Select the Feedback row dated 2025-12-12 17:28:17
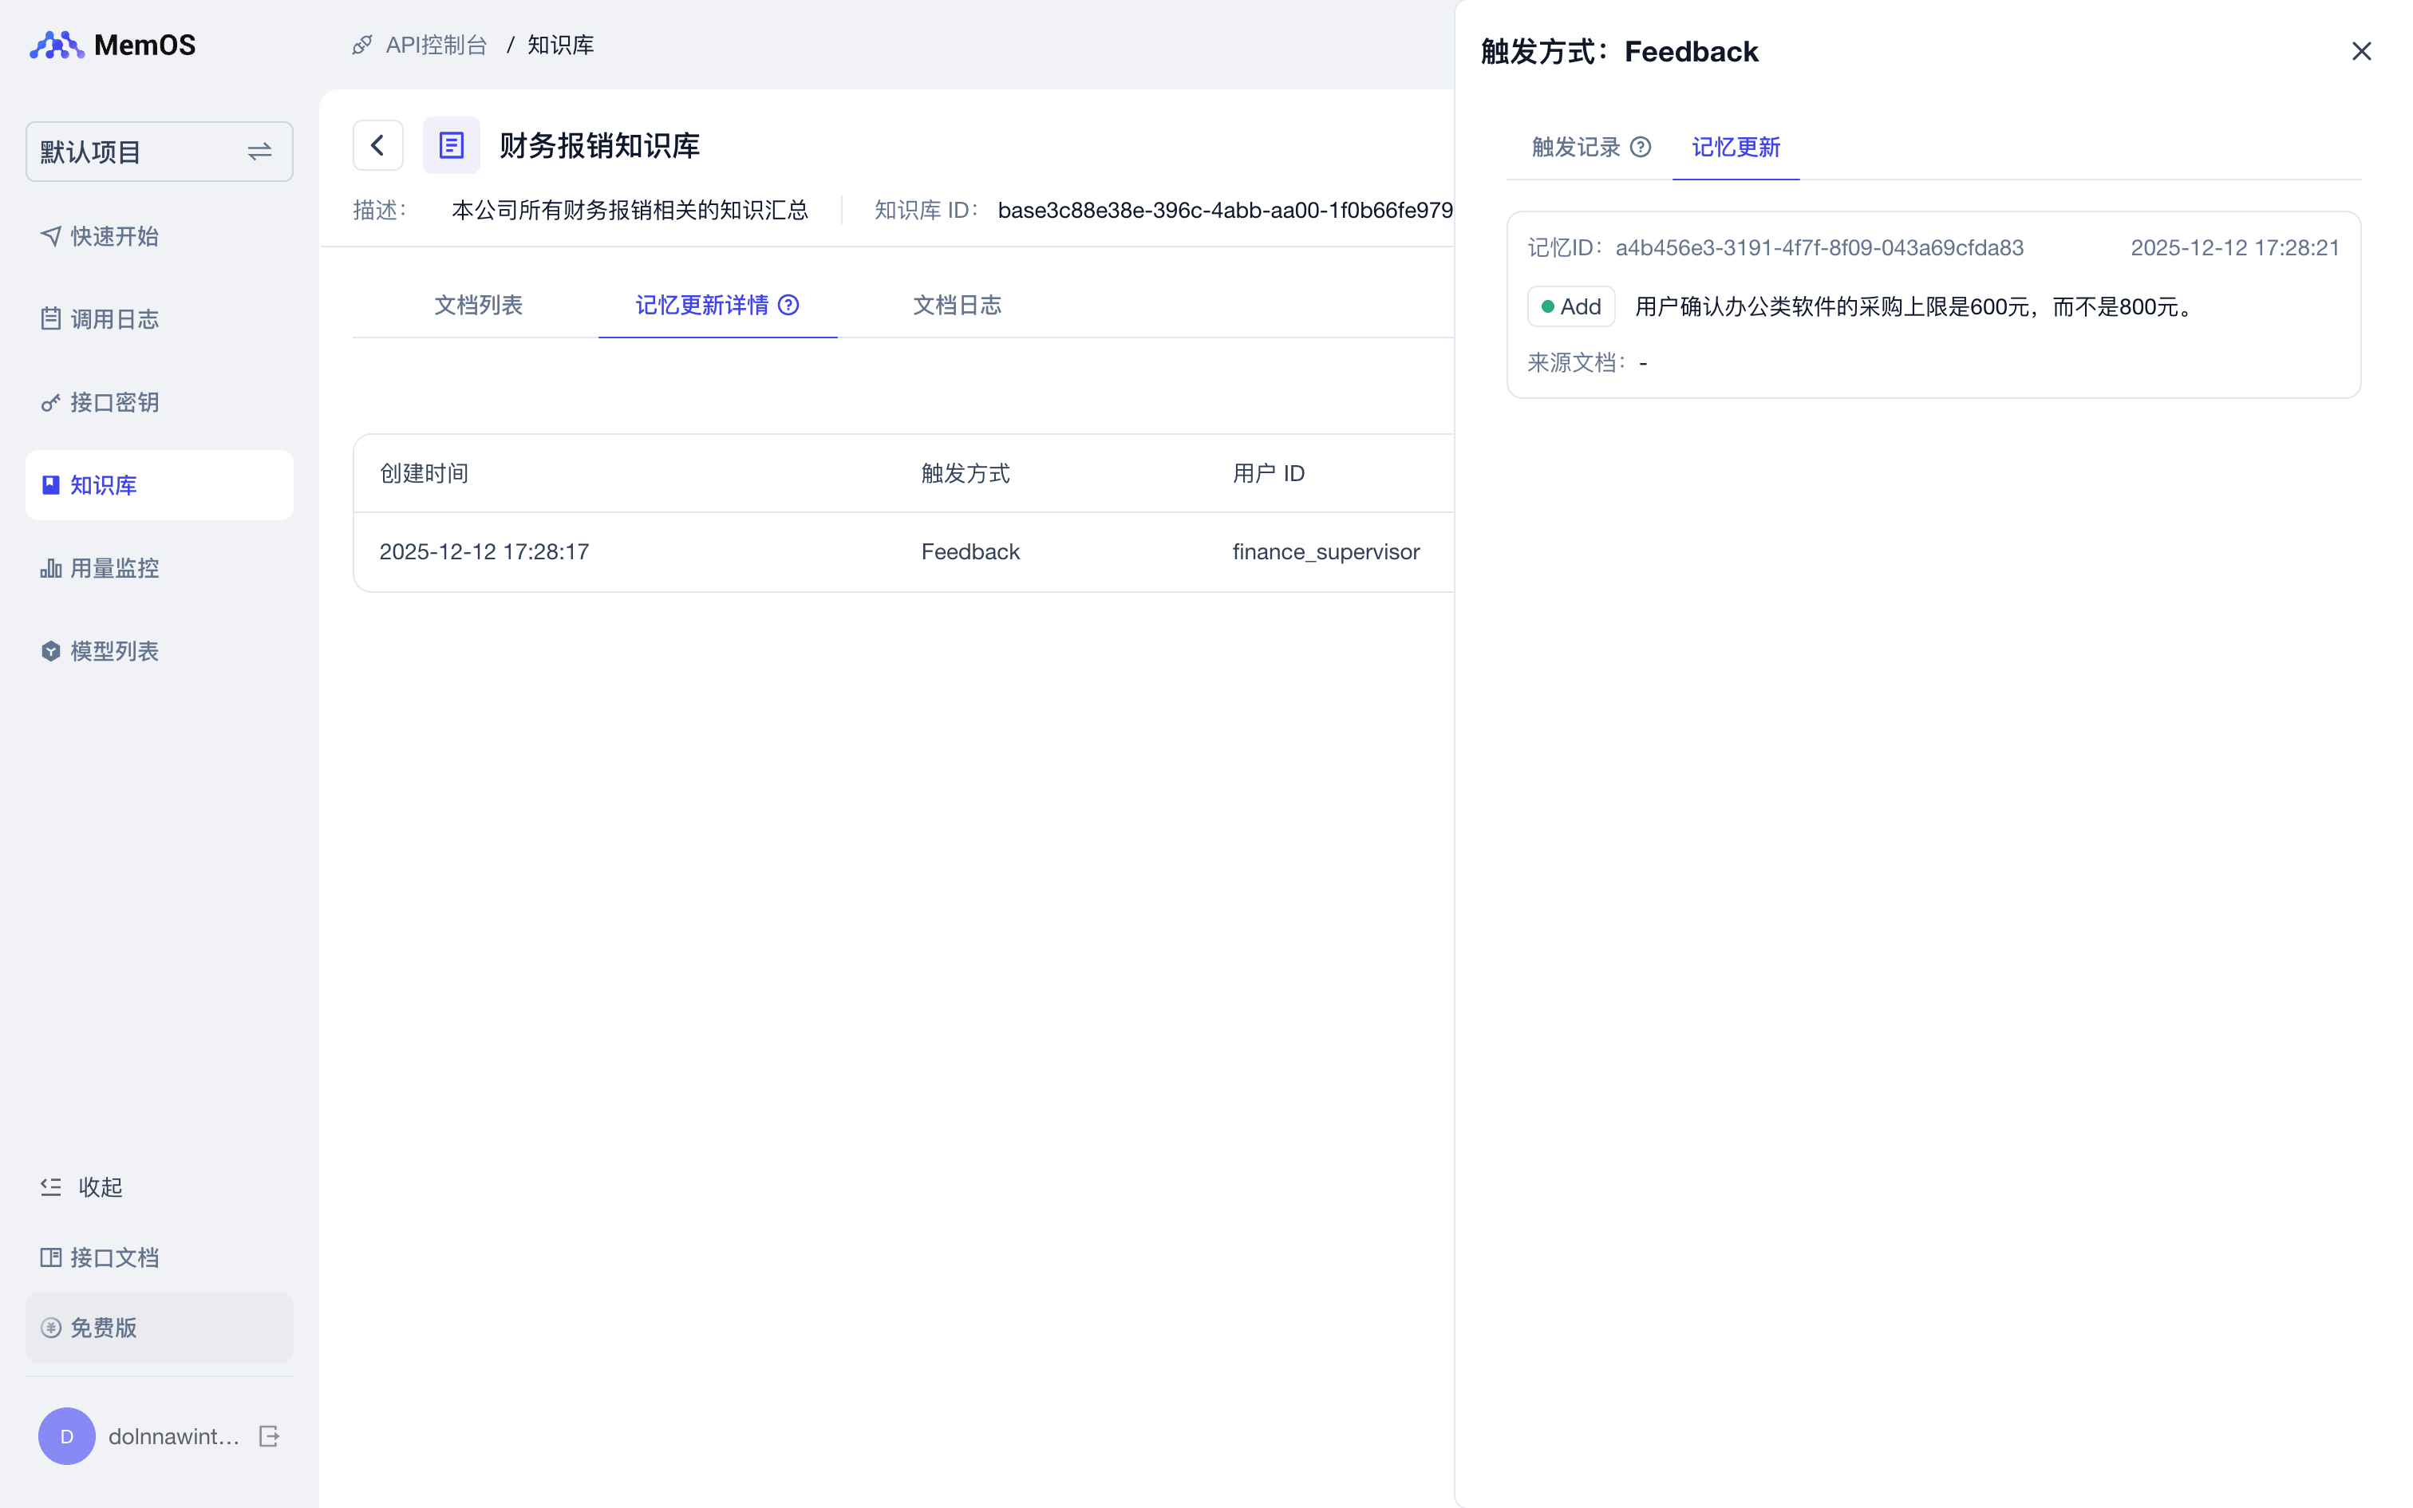Viewport: 2413px width, 1508px height. 902,551
